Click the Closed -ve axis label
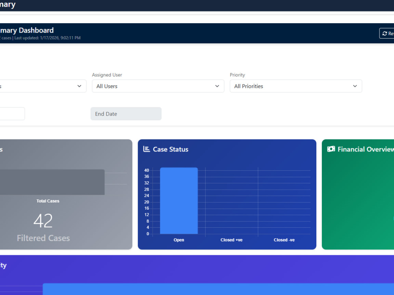 pos(284,240)
